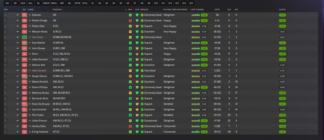The image size is (324, 140).
Task: Select the DCR position slot
Action: [23, 3]
